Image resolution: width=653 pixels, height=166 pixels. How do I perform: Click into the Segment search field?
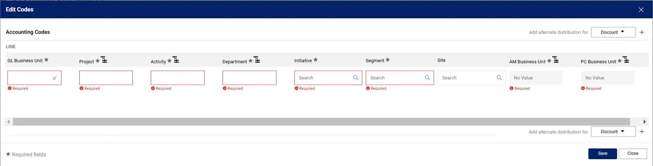pos(400,78)
